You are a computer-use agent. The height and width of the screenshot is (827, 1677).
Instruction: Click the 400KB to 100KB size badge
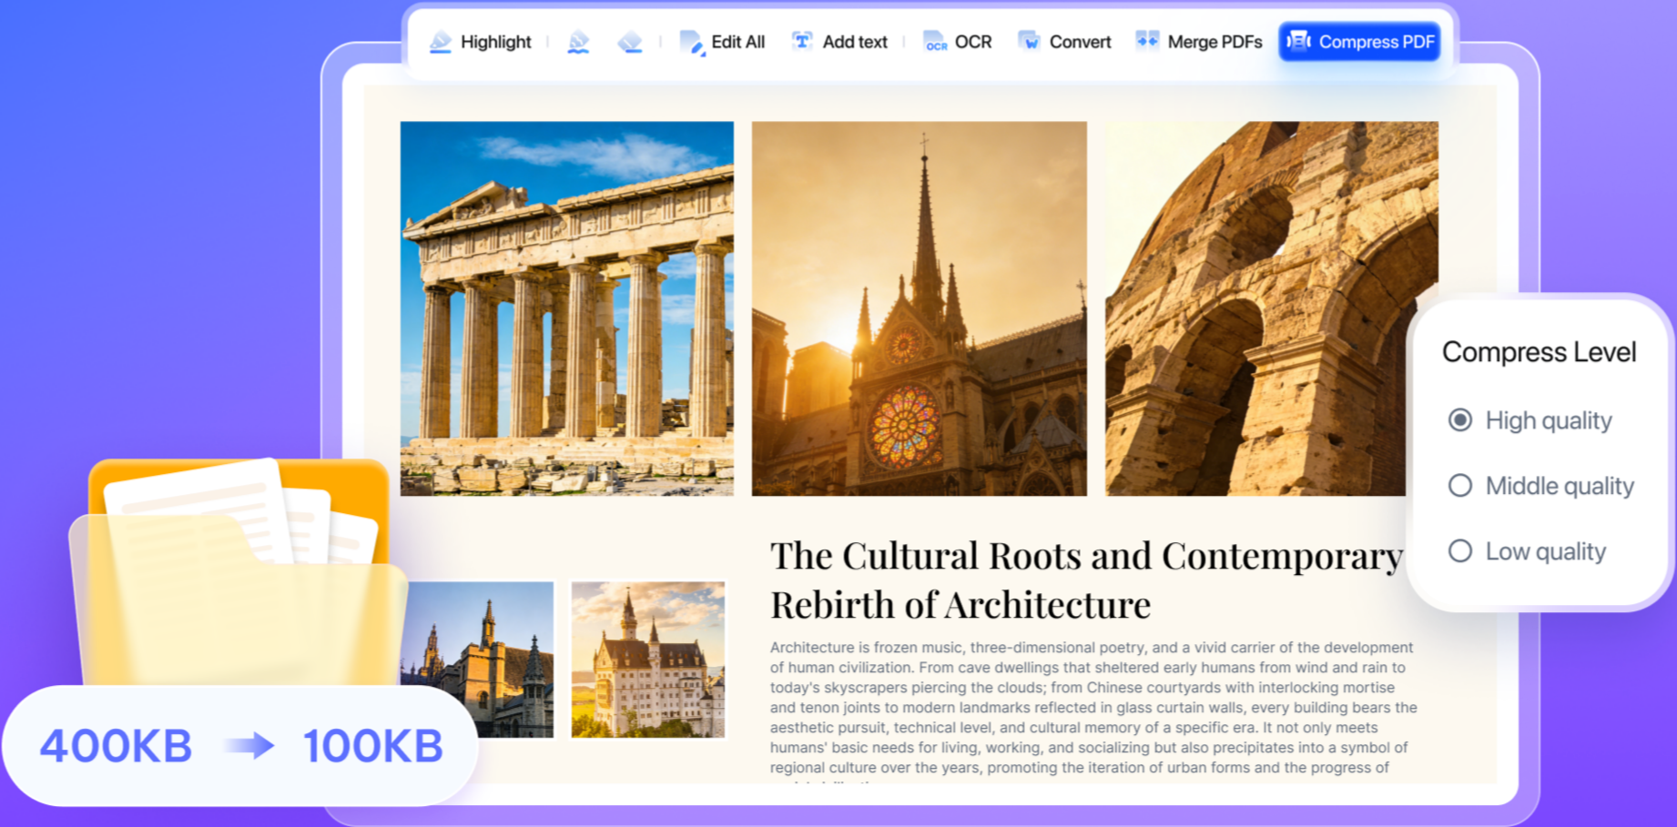coord(240,746)
